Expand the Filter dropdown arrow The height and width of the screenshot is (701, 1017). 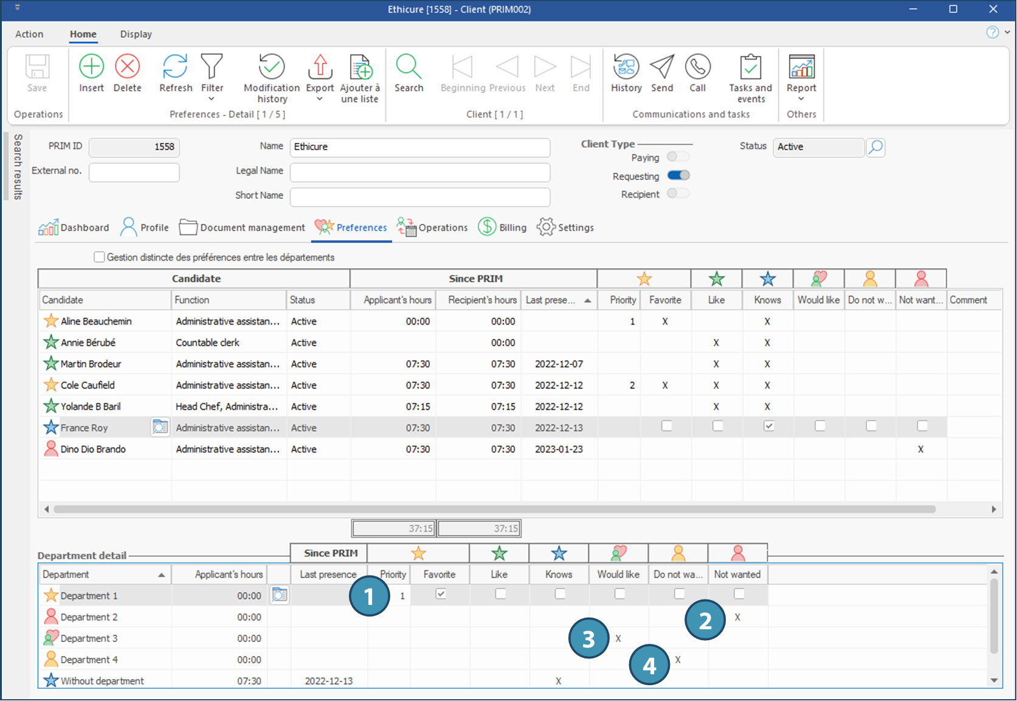(x=212, y=99)
